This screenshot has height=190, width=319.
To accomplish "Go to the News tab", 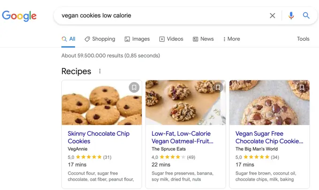I will [203, 39].
